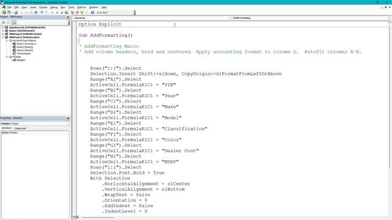This screenshot has width=392, height=220.
Task: Toggle Folders icon in Project panel
Action: pyautogui.click(x=13, y=23)
